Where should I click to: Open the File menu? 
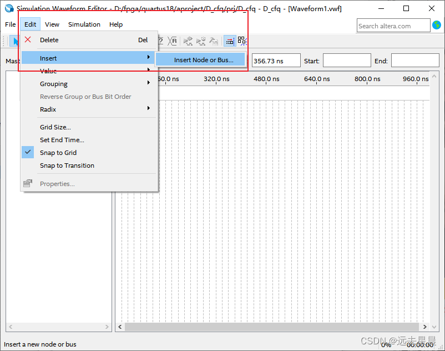[10, 24]
